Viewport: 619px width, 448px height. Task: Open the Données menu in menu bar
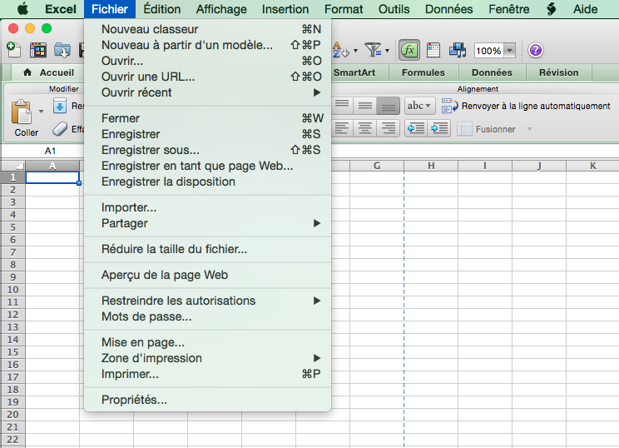tap(448, 9)
